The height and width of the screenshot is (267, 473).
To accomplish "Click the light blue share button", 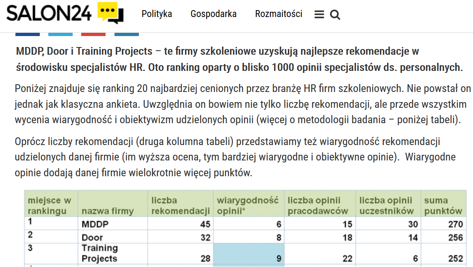I will pyautogui.click(x=60, y=34).
